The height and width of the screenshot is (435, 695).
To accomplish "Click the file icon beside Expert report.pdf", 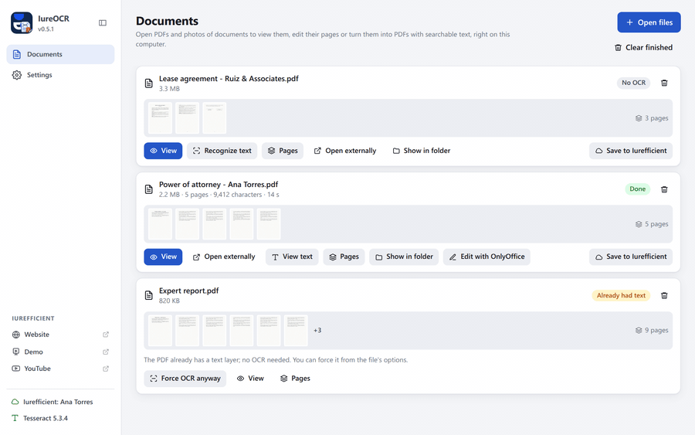I will coord(149,295).
